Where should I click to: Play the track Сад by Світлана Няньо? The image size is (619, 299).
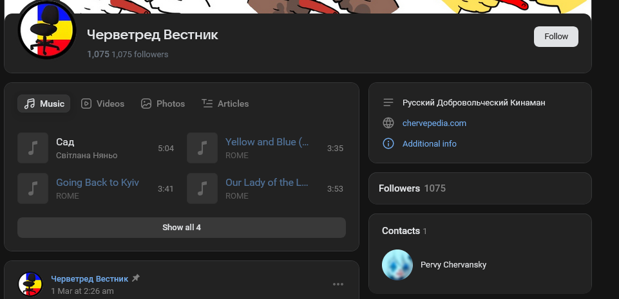tap(33, 148)
